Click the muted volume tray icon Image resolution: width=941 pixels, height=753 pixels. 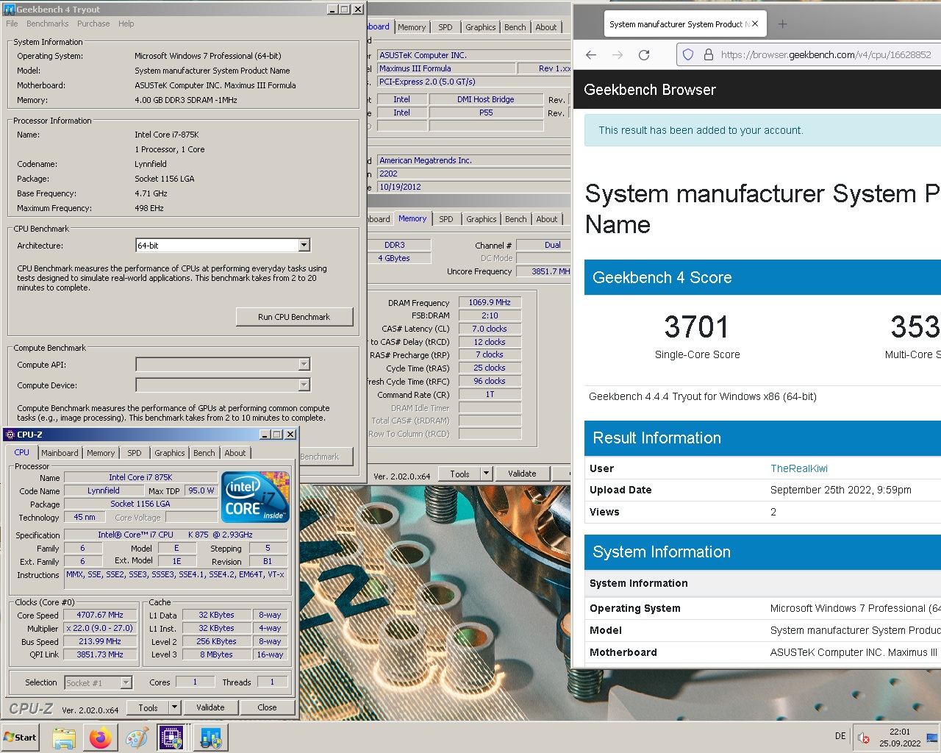click(x=865, y=738)
